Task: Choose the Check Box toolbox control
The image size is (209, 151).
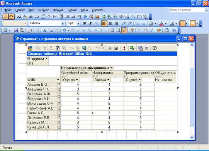Action: 55,17
